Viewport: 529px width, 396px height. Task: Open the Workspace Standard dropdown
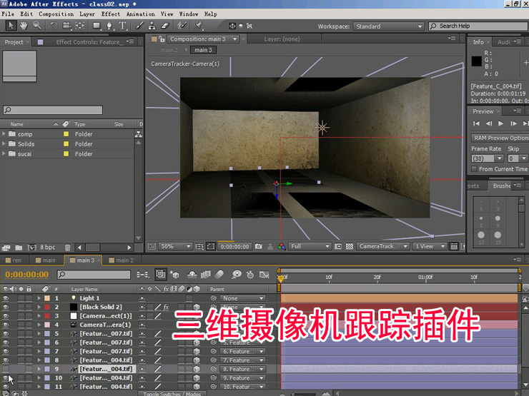click(388, 26)
